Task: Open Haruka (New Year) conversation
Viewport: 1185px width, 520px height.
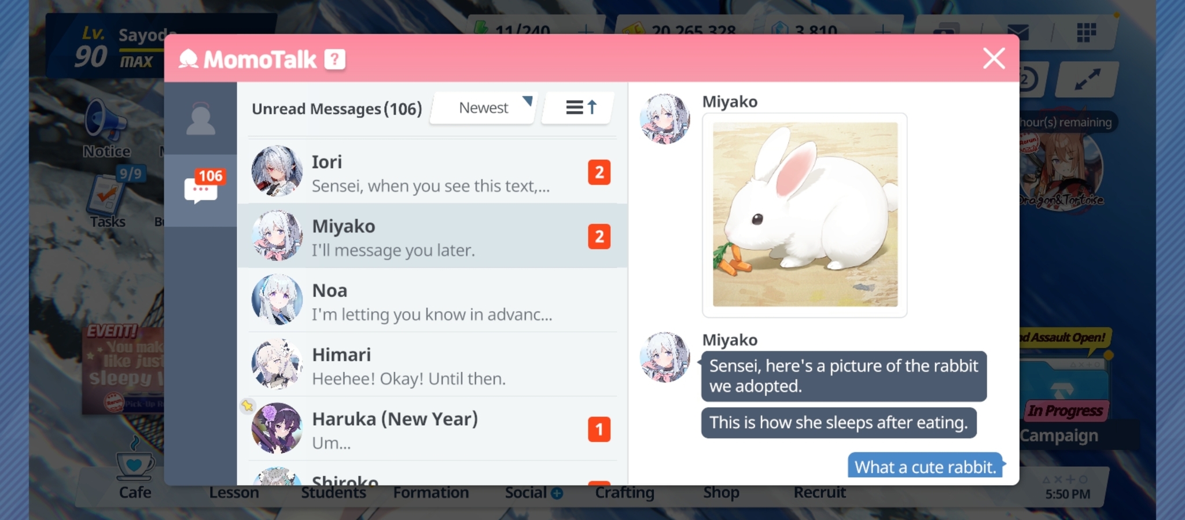Action: (433, 429)
